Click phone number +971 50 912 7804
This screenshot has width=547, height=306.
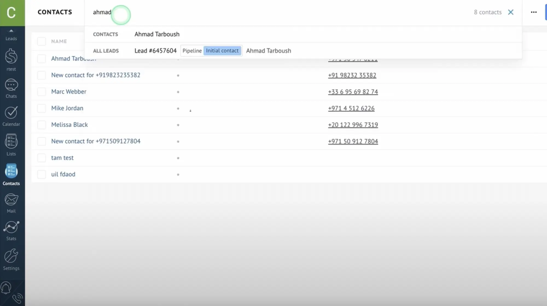click(x=353, y=142)
